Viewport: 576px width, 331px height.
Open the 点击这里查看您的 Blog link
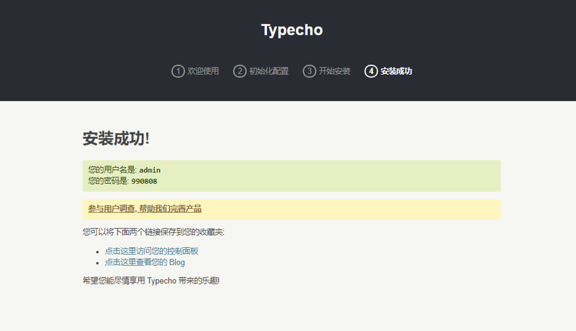tap(145, 262)
